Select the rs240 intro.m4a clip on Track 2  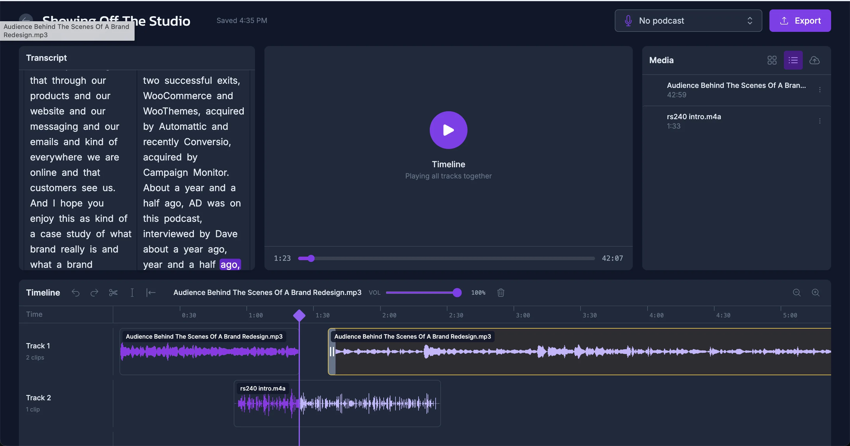pyautogui.click(x=337, y=404)
